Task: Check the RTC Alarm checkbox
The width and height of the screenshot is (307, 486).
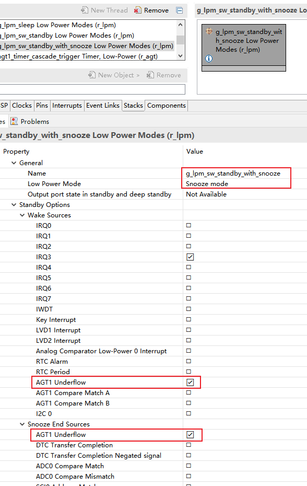Action: pos(188,362)
